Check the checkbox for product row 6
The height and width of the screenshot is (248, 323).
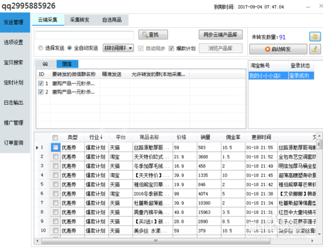click(x=56, y=194)
